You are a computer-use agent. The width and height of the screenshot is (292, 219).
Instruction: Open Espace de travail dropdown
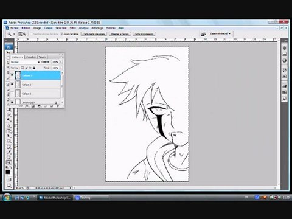click(220, 33)
